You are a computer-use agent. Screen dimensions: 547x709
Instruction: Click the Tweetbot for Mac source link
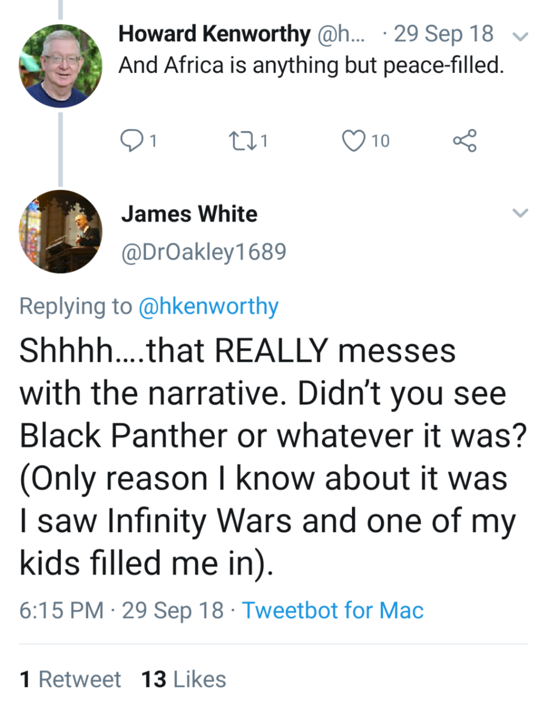[333, 610]
